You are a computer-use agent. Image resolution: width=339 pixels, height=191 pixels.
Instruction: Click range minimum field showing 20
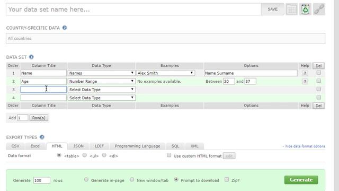[x=229, y=81]
